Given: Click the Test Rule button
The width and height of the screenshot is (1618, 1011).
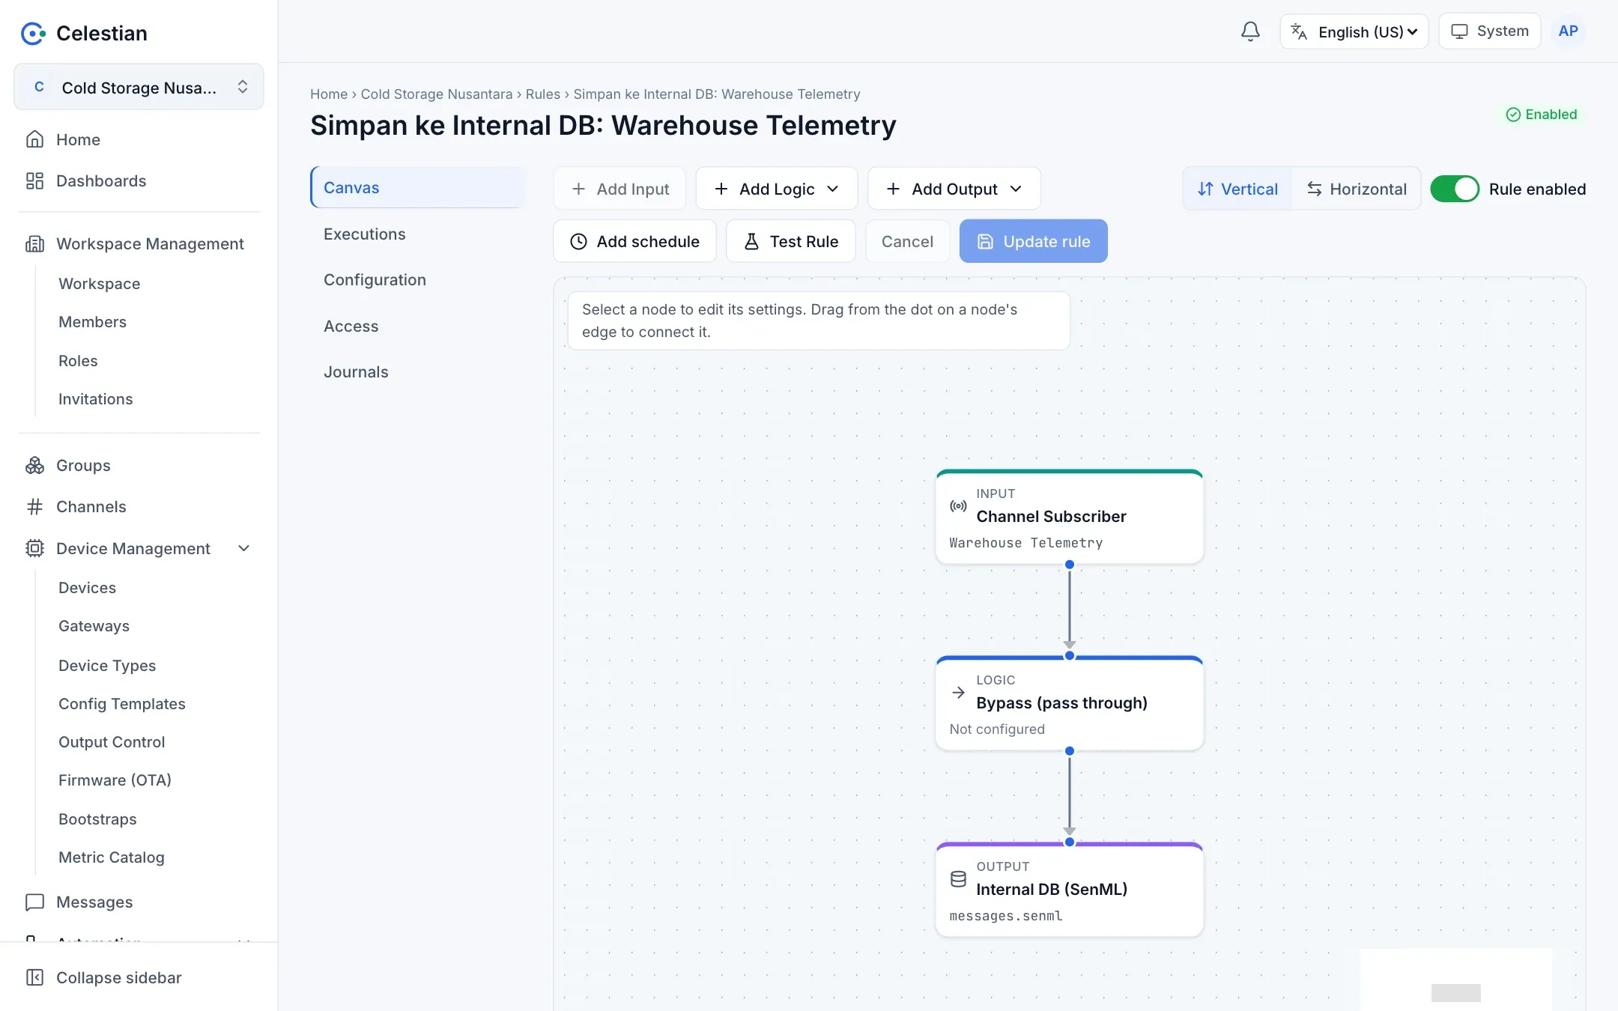Looking at the screenshot, I should [x=791, y=241].
